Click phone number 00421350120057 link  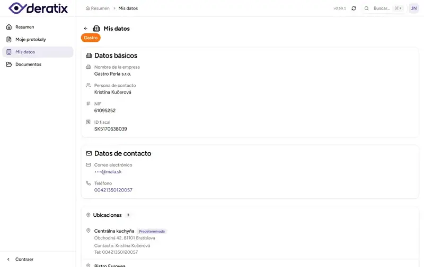pyautogui.click(x=113, y=190)
